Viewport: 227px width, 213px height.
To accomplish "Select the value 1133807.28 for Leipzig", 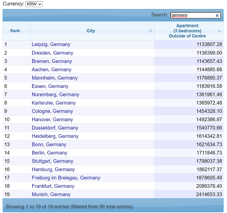I will pos(209,44).
